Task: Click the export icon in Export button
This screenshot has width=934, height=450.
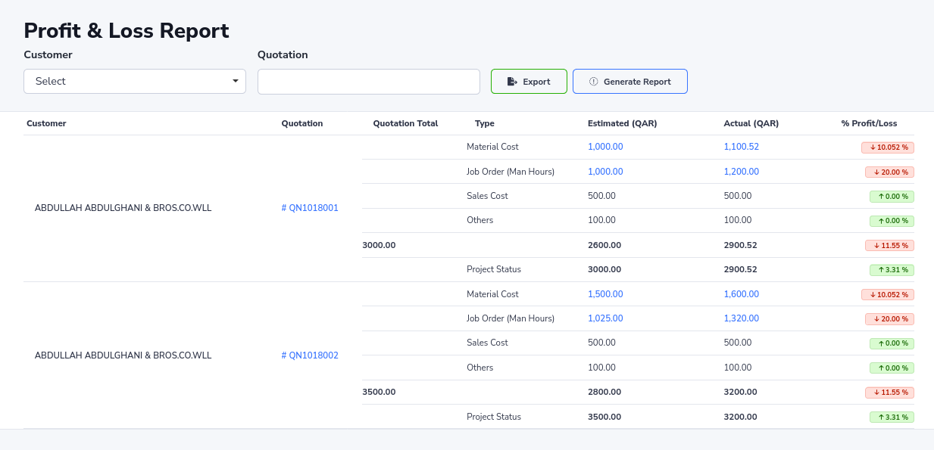Action: point(513,82)
